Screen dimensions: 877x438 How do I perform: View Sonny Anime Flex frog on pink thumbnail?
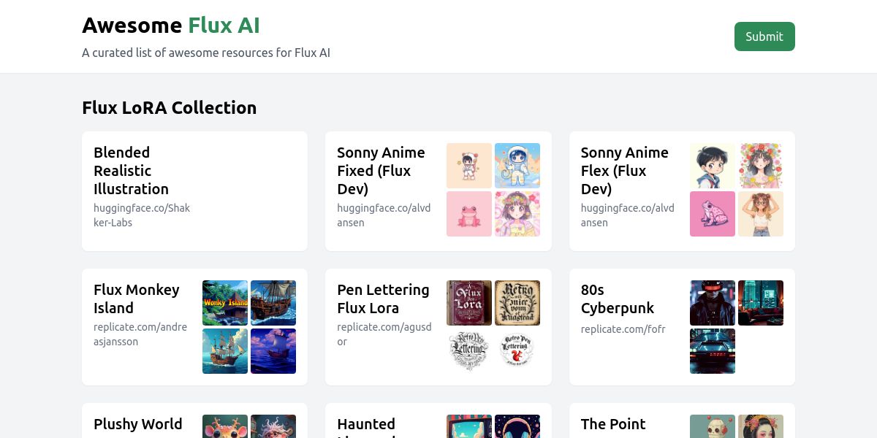coord(713,214)
